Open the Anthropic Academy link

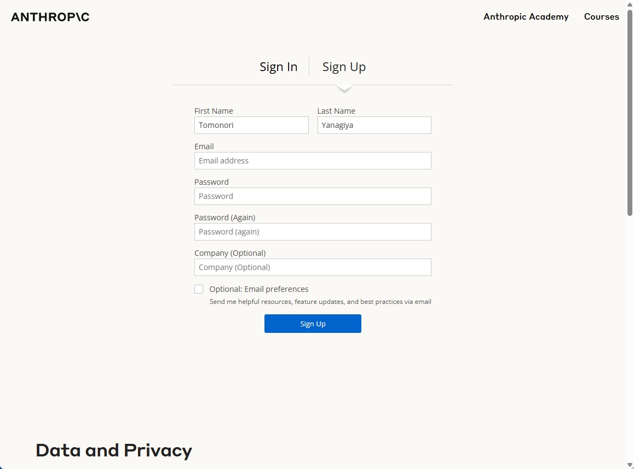click(x=526, y=17)
